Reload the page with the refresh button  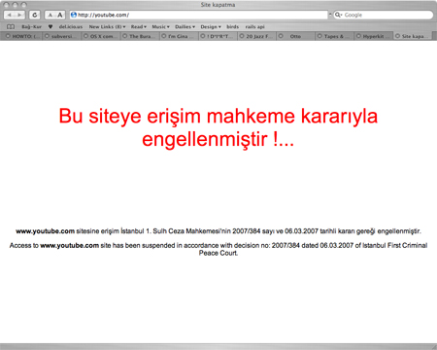35,15
